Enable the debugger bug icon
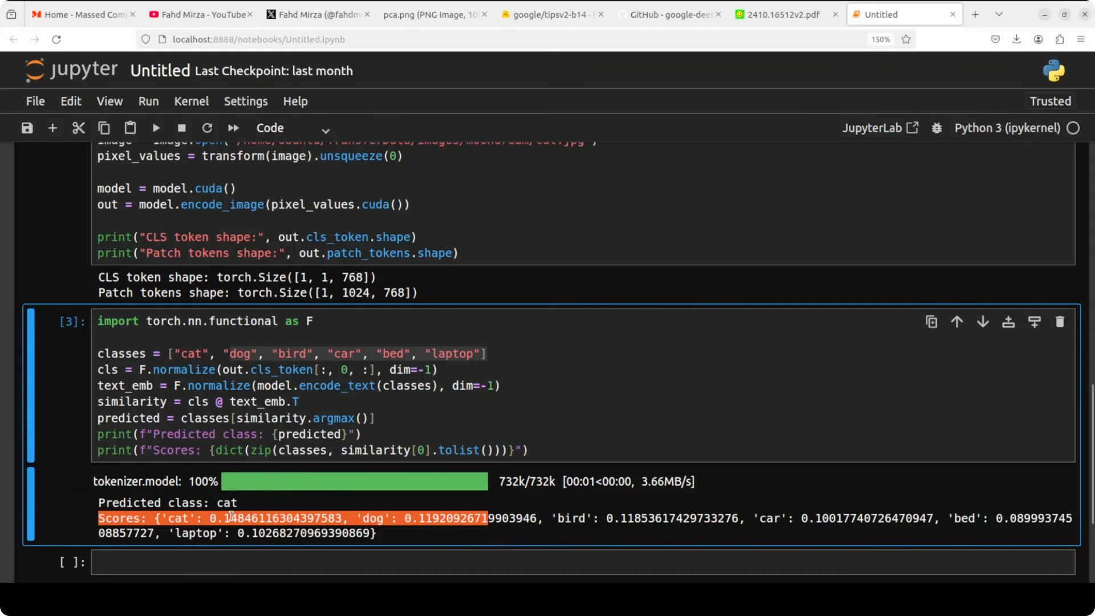1095x616 pixels. (x=936, y=128)
